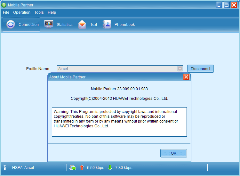Open the Connection tab icon

(11, 24)
